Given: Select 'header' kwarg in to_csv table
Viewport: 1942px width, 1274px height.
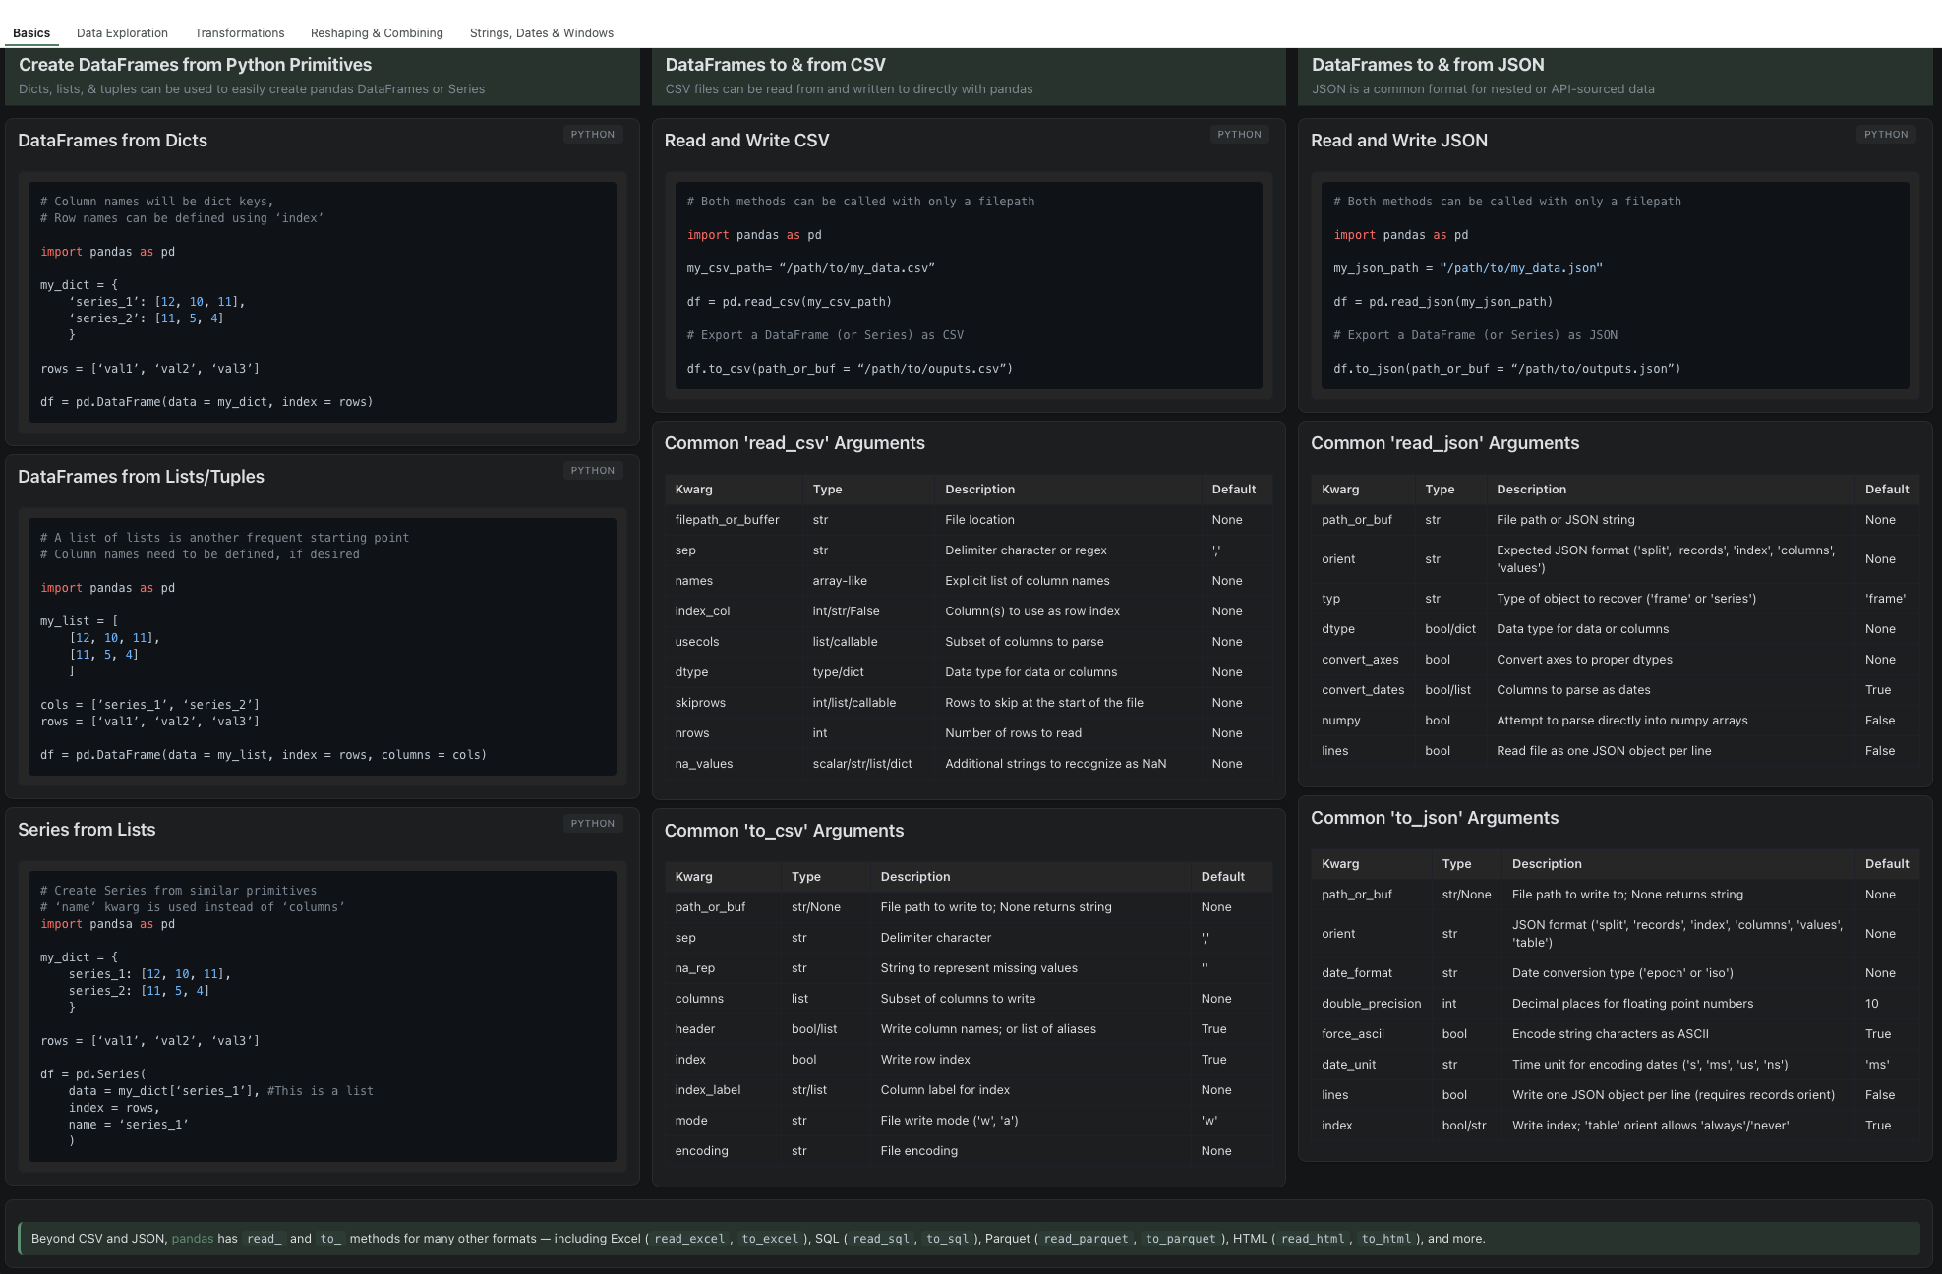Looking at the screenshot, I should tap(695, 1029).
